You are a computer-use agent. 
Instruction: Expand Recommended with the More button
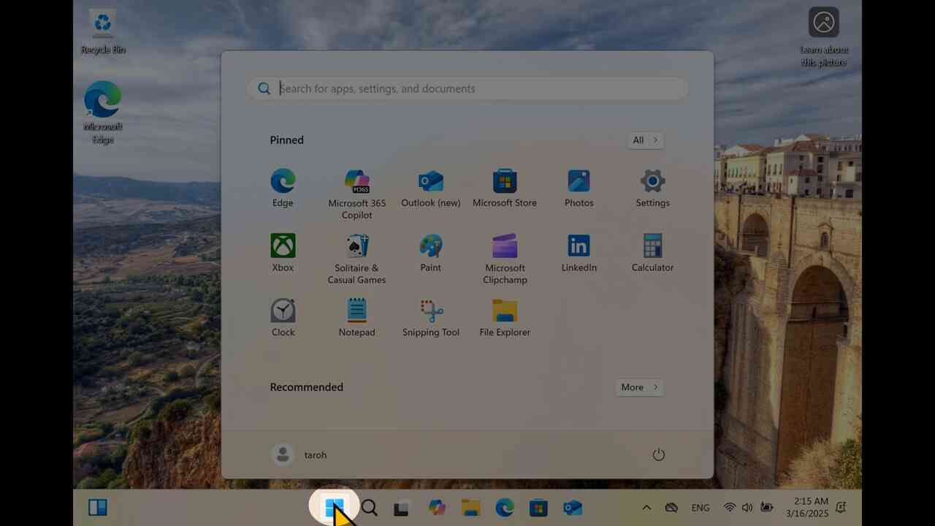click(x=640, y=387)
